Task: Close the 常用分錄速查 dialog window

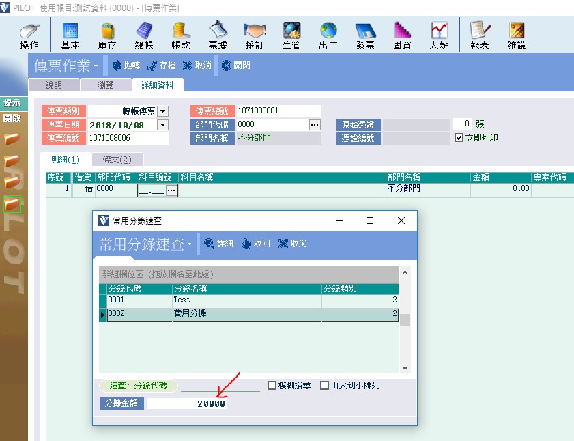Action: click(x=401, y=220)
